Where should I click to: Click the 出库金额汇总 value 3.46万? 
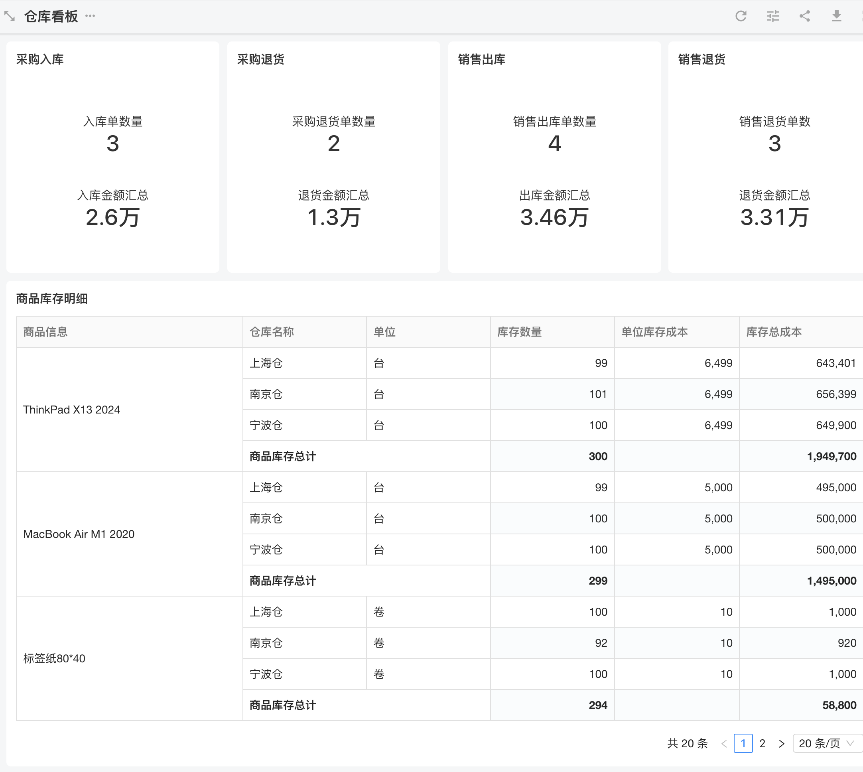point(555,217)
